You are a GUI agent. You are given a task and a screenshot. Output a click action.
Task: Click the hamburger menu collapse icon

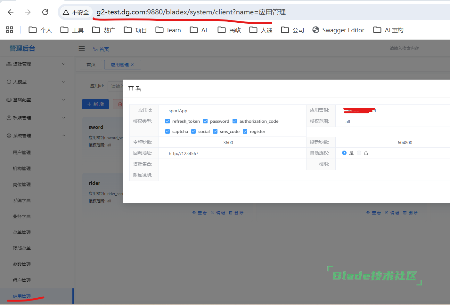tap(82, 49)
